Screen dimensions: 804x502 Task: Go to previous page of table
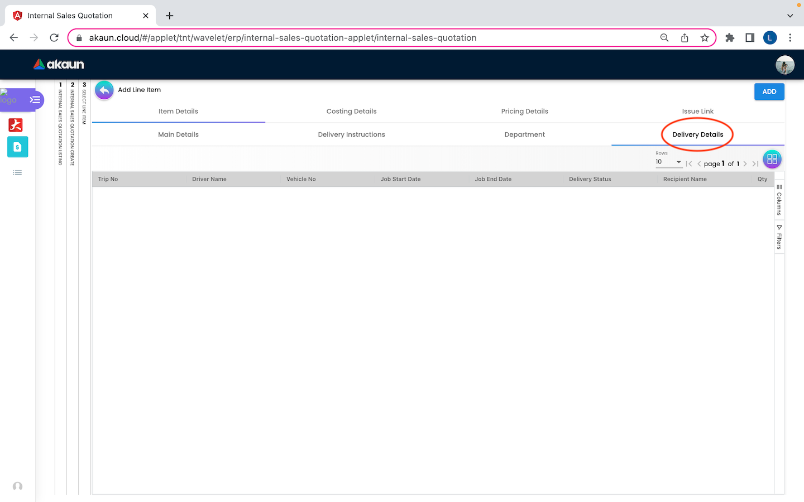pos(699,164)
